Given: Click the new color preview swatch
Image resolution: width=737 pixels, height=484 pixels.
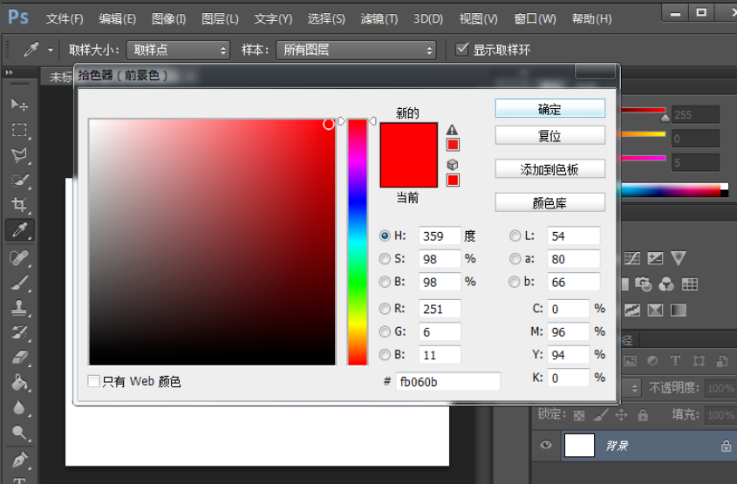Looking at the screenshot, I should click(x=408, y=139).
